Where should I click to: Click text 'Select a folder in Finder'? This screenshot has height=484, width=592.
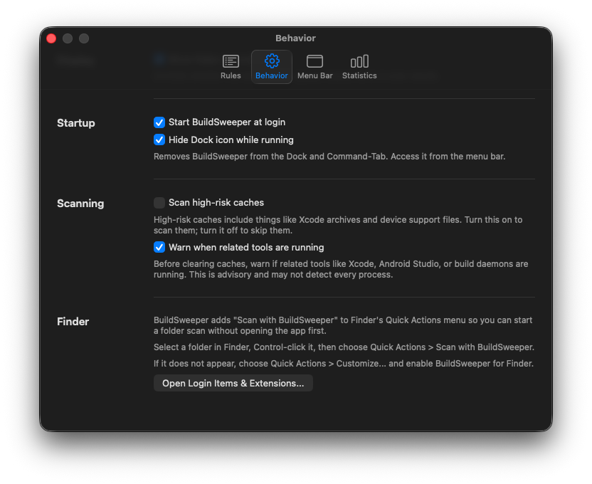point(344,347)
